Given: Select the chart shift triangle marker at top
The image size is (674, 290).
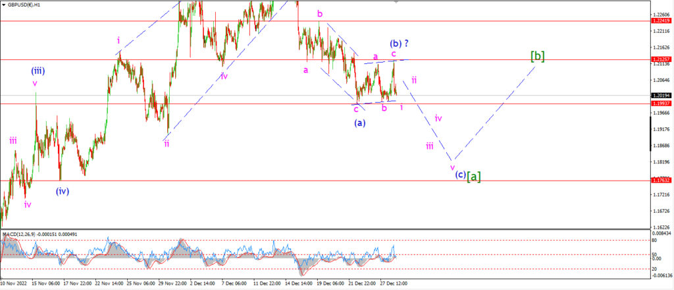Looking at the screenshot, I should [396, 2].
